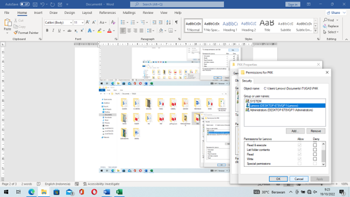The image size is (350, 197).
Task: Switch to the Review tab
Action: 148,13
